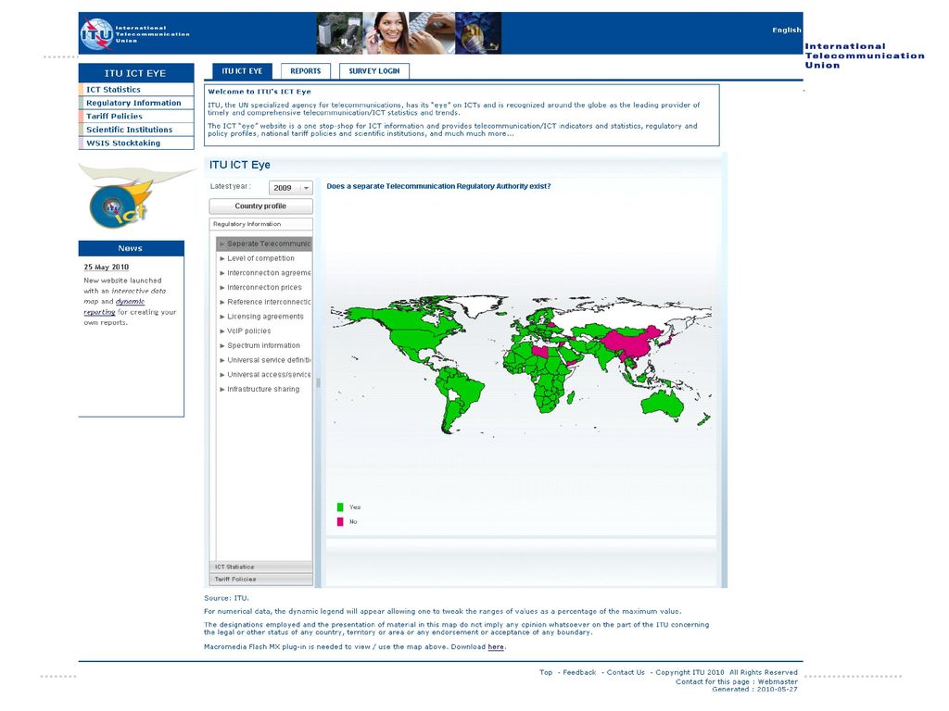This screenshot has height=711, width=949.
Task: Click the Feedback footer link
Action: coord(579,672)
